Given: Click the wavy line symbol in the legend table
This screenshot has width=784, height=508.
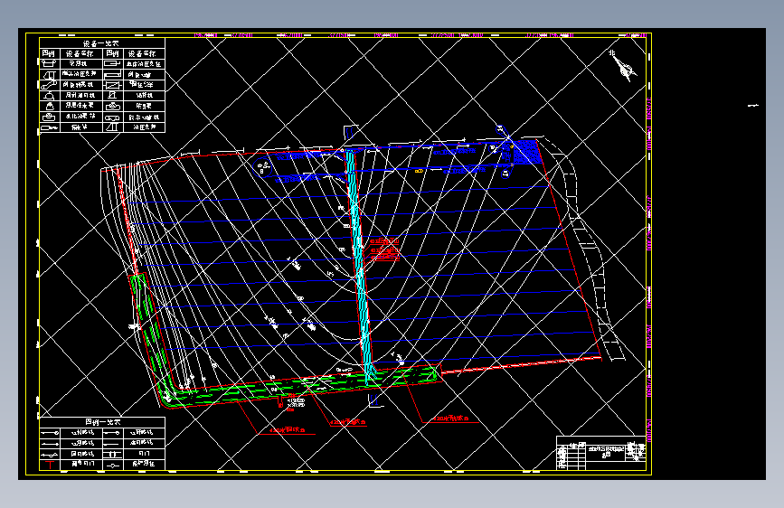Looking at the screenshot, I should (50, 455).
